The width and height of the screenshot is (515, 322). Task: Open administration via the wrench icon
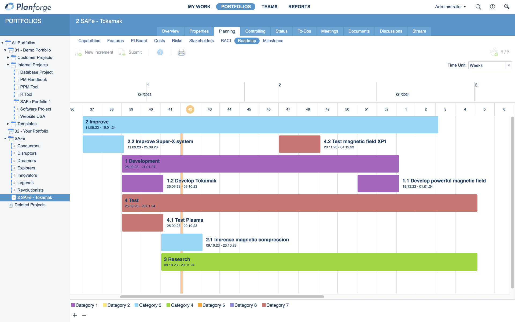(x=507, y=7)
